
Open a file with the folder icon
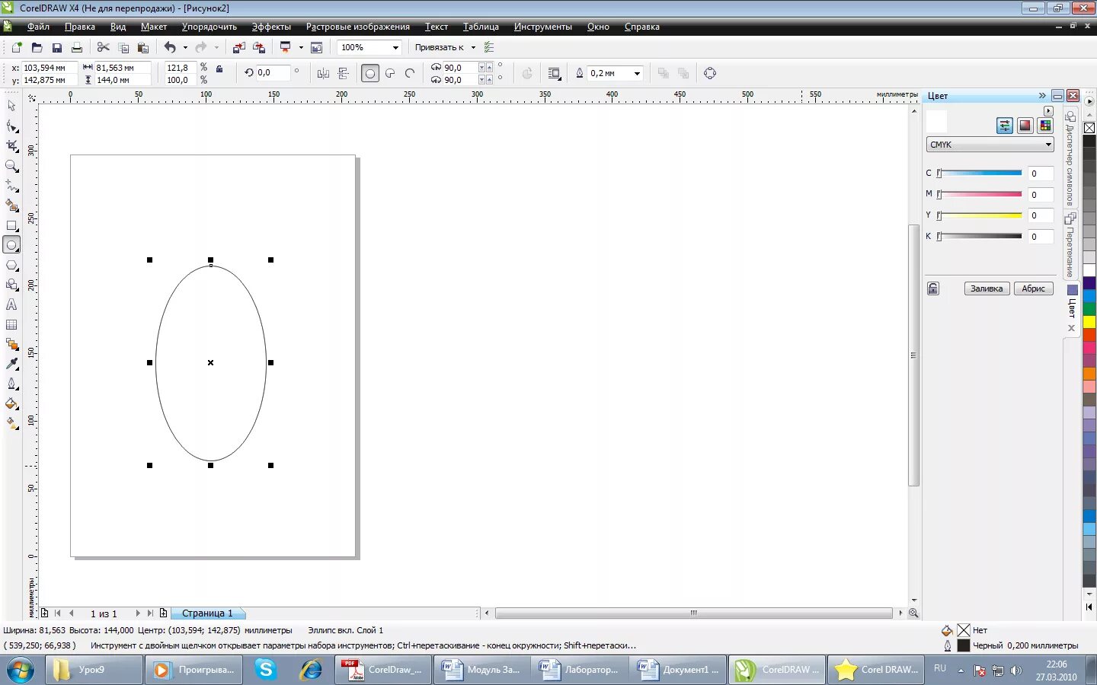(37, 47)
